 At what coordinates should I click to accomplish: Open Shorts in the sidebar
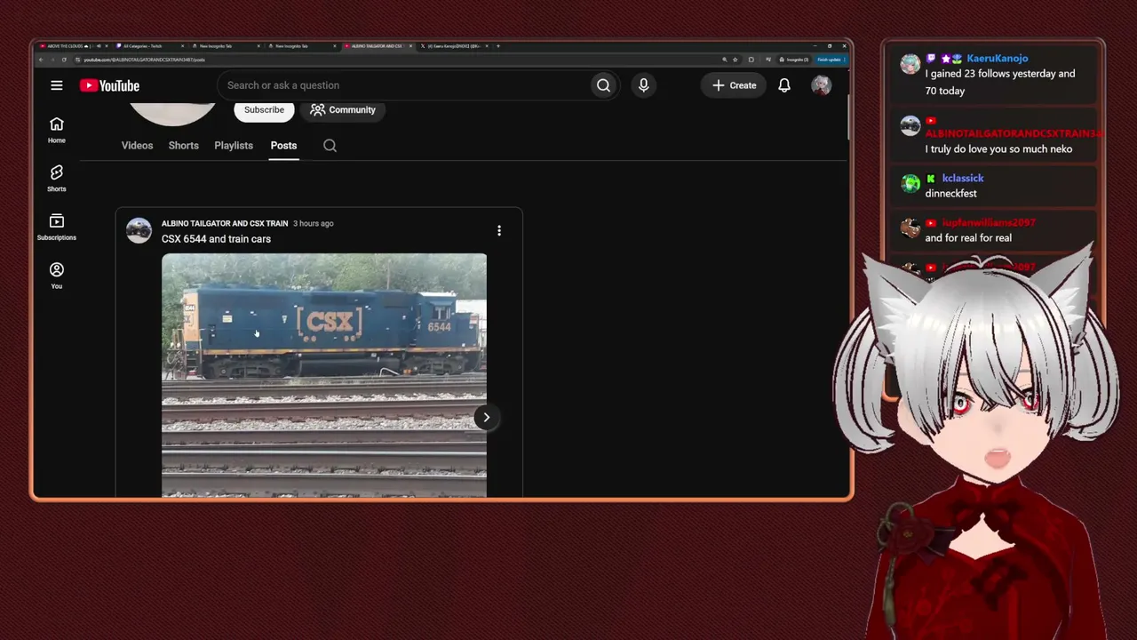57,178
